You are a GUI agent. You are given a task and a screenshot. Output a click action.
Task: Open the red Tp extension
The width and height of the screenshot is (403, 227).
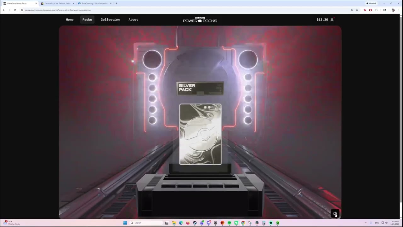[x=365, y=10]
